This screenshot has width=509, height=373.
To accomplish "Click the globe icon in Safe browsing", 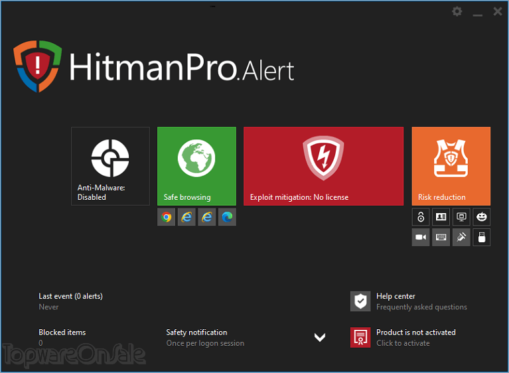I will coord(196,158).
